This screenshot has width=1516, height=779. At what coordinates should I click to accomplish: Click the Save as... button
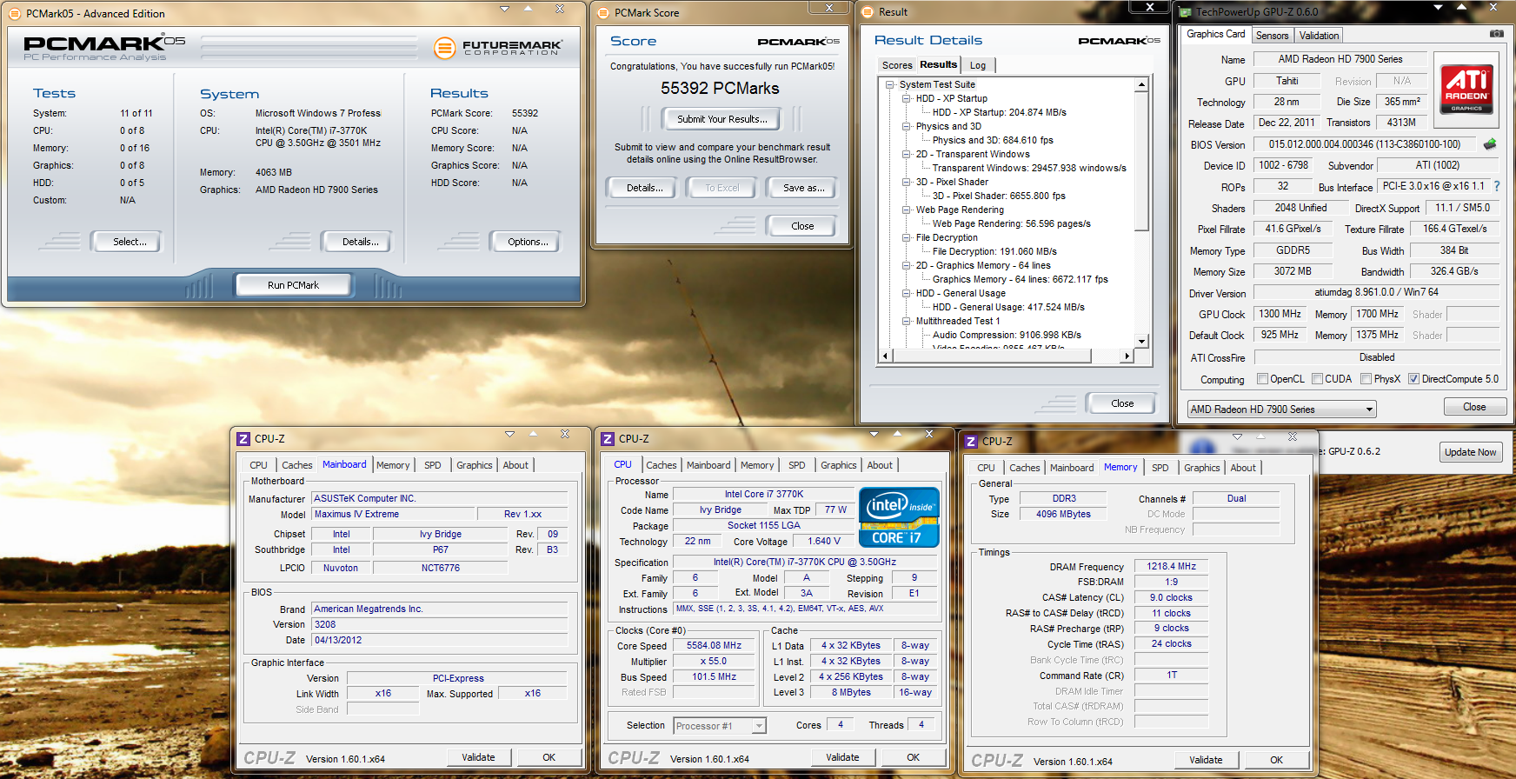[803, 188]
